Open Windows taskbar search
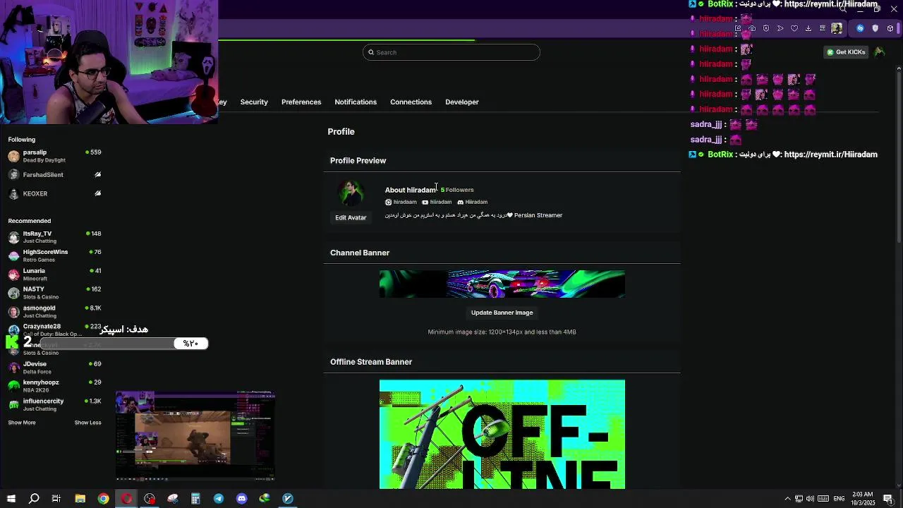The width and height of the screenshot is (903, 508). click(x=34, y=499)
